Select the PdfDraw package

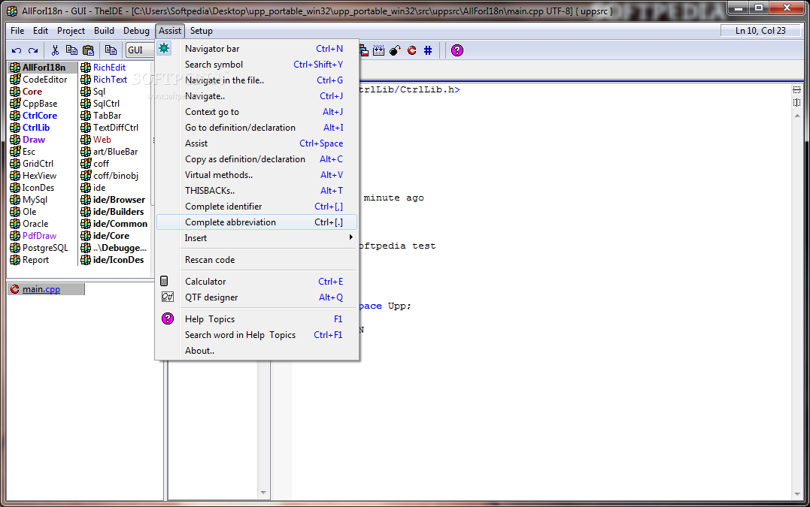pos(39,236)
